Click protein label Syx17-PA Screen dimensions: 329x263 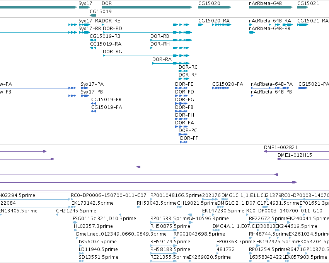pyautogui.click(x=92, y=84)
